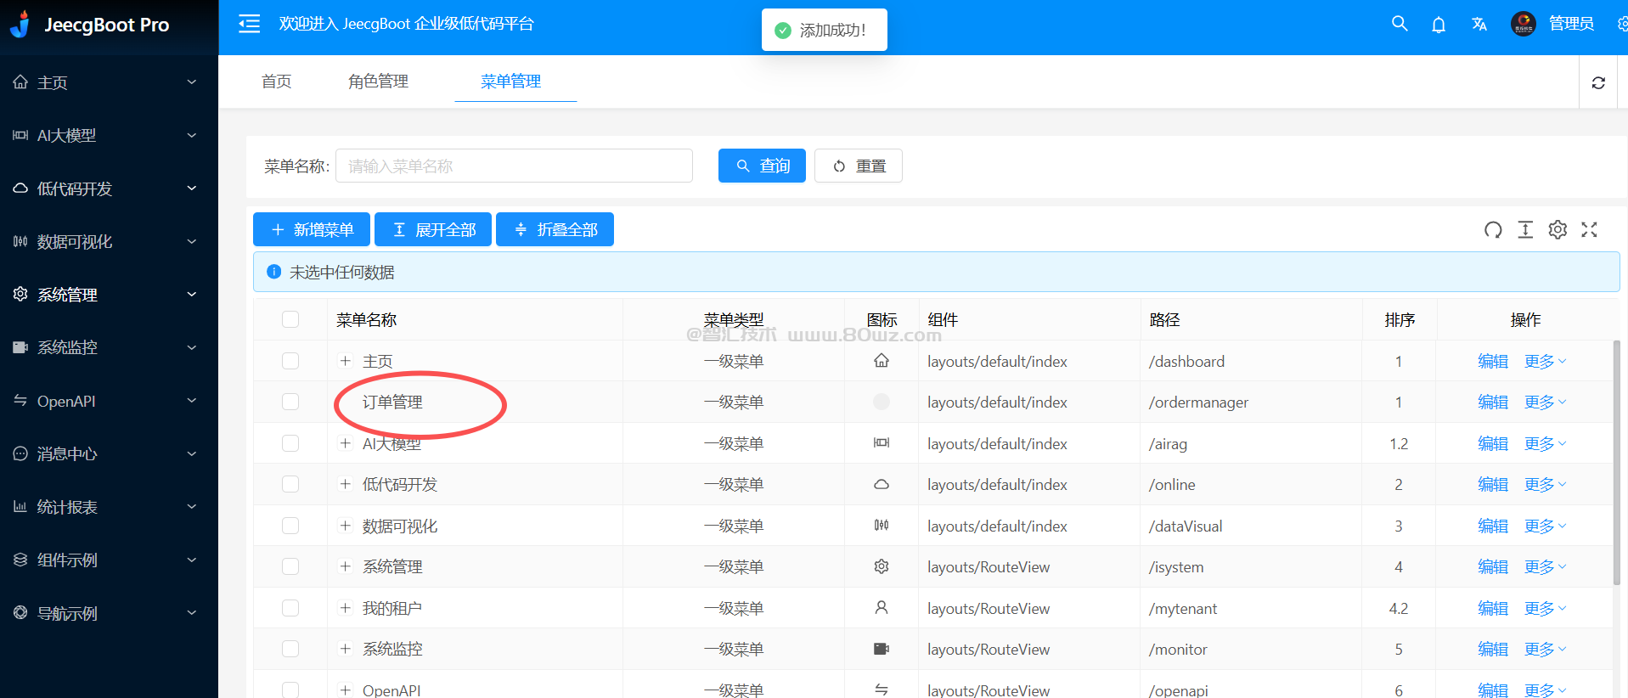Image resolution: width=1628 pixels, height=698 pixels.
Task: Expand the 系统管理 table row
Action: point(346,566)
